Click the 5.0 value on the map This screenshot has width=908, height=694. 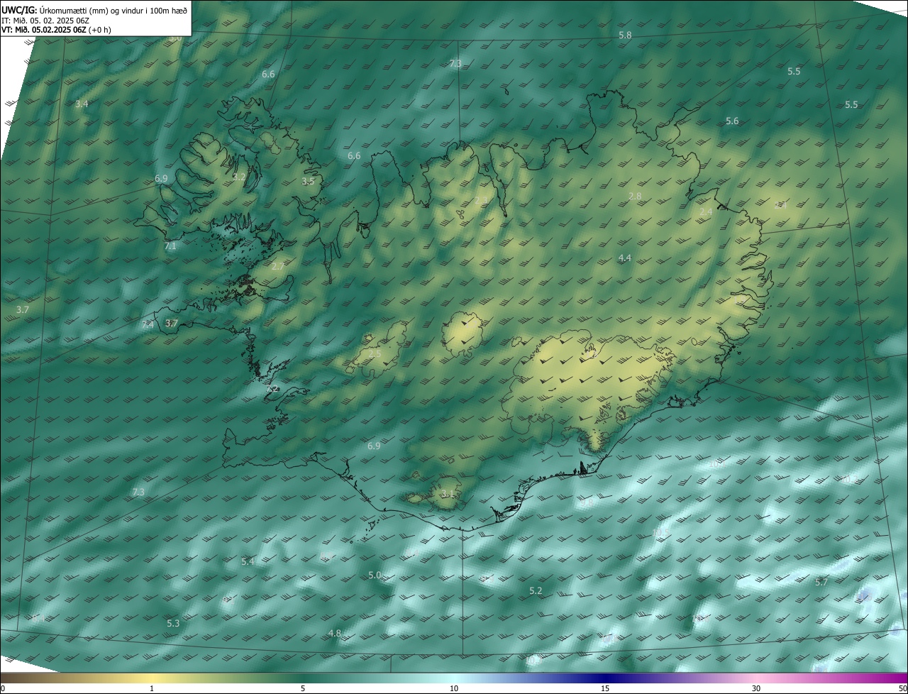click(375, 575)
